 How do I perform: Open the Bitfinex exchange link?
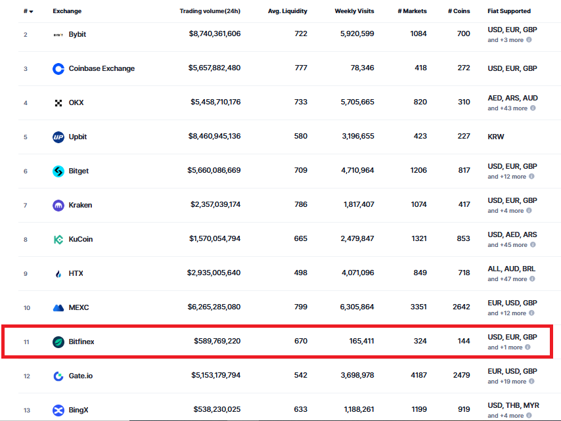(x=81, y=342)
